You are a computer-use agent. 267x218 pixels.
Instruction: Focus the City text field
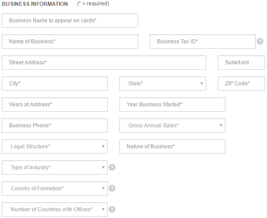point(55,84)
